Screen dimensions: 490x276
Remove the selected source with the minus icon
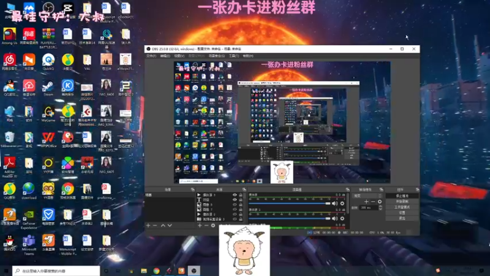tap(206, 225)
